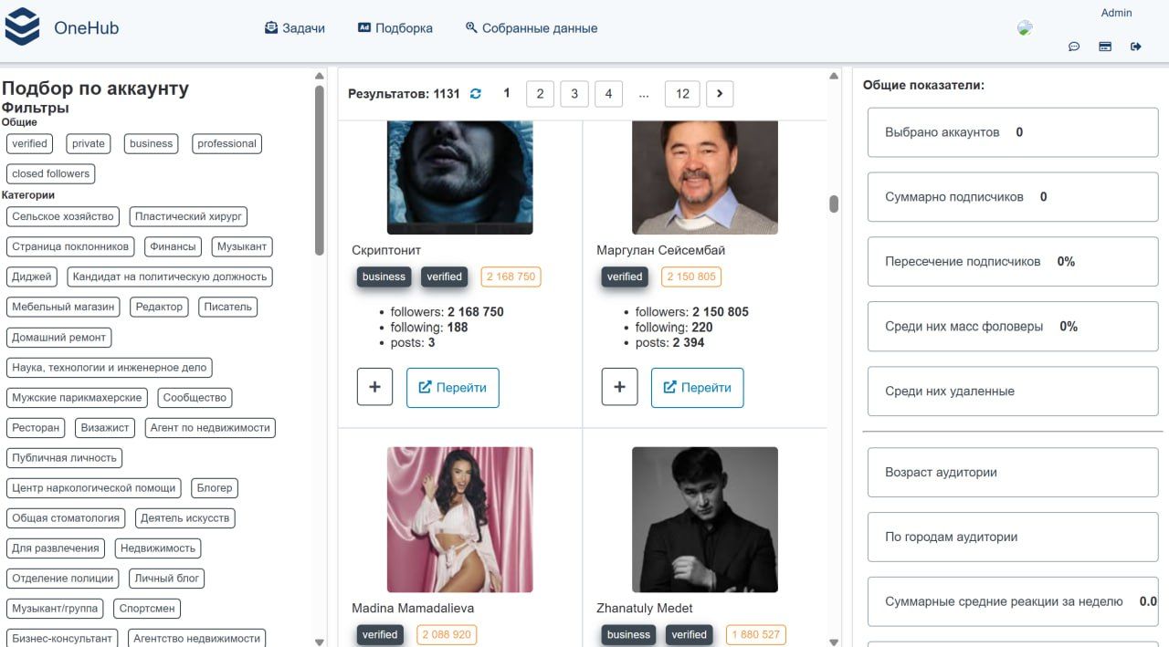Image resolution: width=1169 pixels, height=647 pixels.
Task: Select the Музыкант category filter
Action: point(242,246)
